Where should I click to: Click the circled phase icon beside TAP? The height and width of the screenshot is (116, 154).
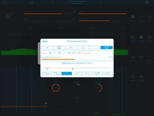coord(50,53)
